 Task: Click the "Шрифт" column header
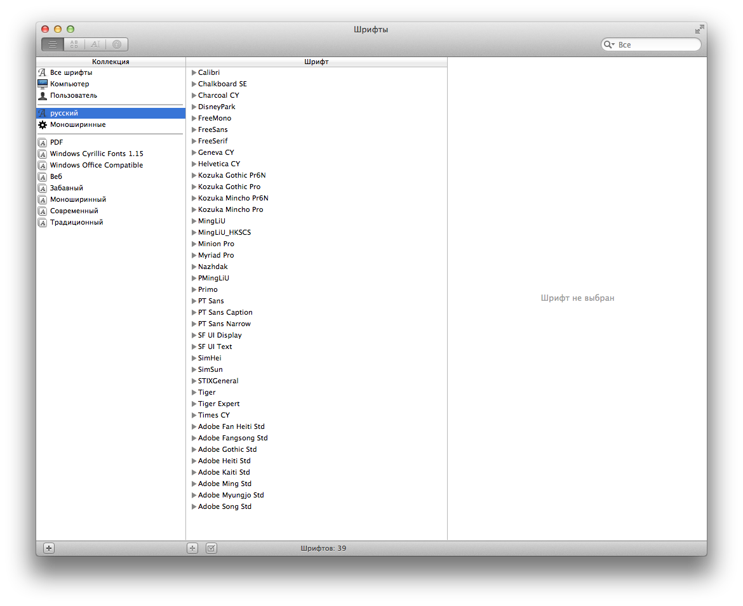point(316,62)
